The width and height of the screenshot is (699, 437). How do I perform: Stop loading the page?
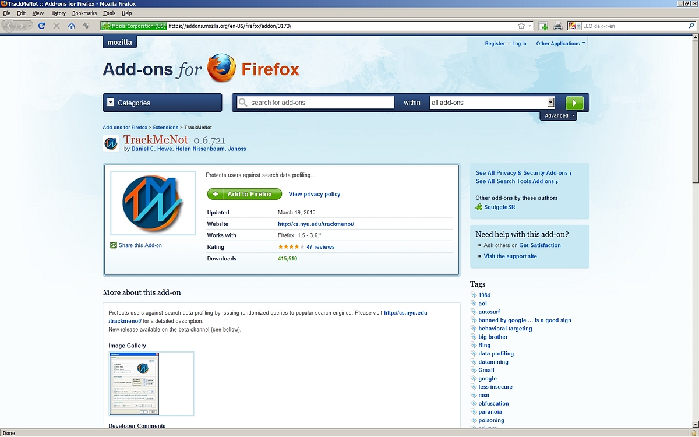tap(56, 26)
